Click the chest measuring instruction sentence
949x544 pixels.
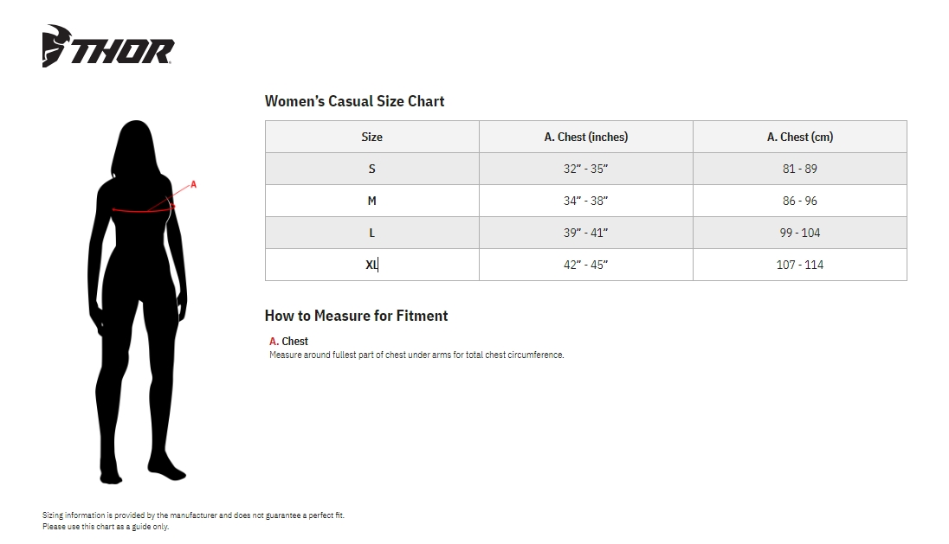416,355
